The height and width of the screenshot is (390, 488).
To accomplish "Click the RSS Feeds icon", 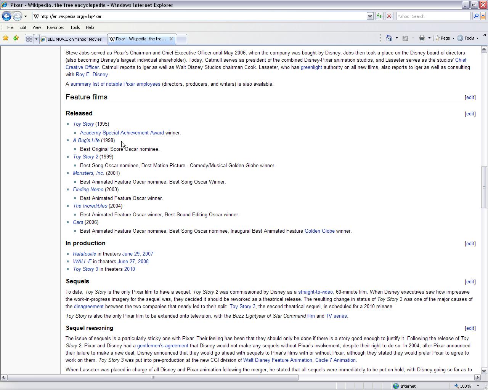I will 405,38.
